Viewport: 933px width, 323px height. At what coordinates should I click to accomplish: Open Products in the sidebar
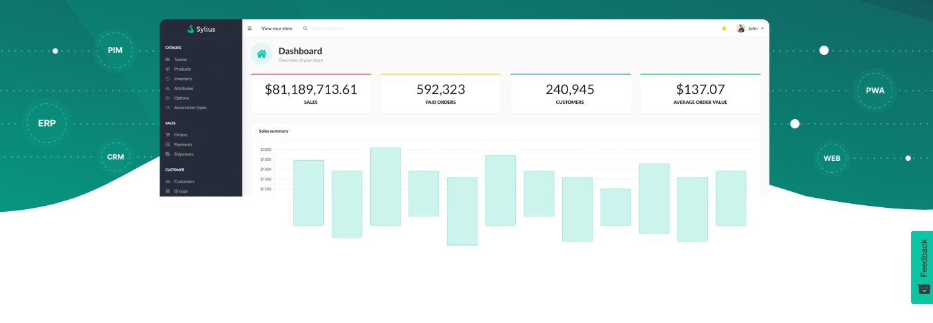point(182,69)
